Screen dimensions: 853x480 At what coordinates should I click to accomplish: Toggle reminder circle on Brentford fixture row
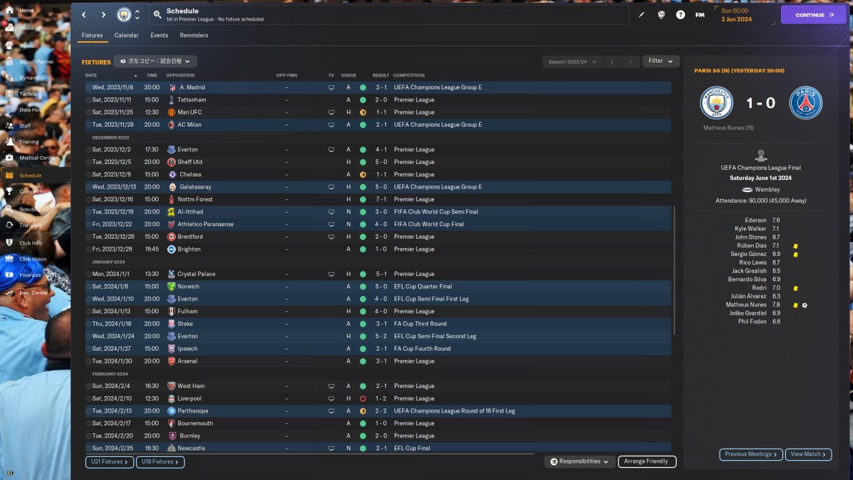[x=89, y=237]
